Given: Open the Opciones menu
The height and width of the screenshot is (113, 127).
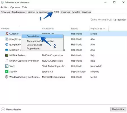Looking at the screenshot, I should 15,7.
